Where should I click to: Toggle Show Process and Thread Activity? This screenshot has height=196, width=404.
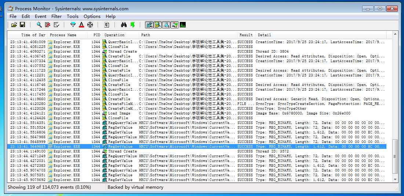click(x=174, y=25)
